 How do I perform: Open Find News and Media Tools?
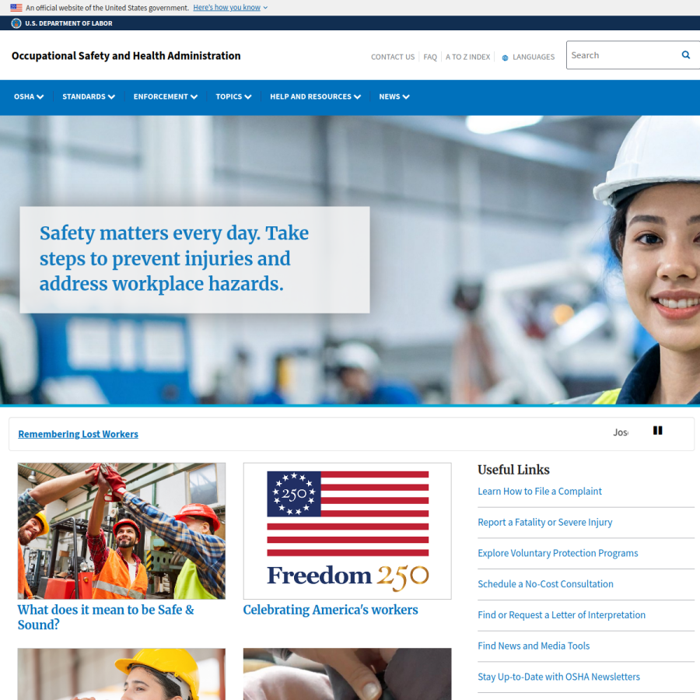coord(534,646)
